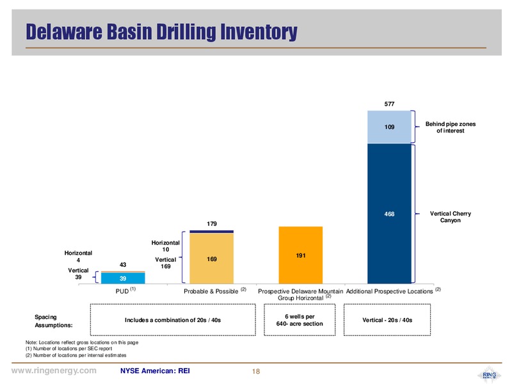Click Additional Prospective Locations axis label
Image resolution: width=512 pixels, height=384 pixels.
click(393, 291)
